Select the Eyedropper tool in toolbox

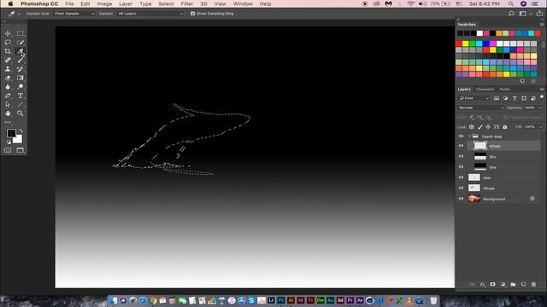[21, 51]
